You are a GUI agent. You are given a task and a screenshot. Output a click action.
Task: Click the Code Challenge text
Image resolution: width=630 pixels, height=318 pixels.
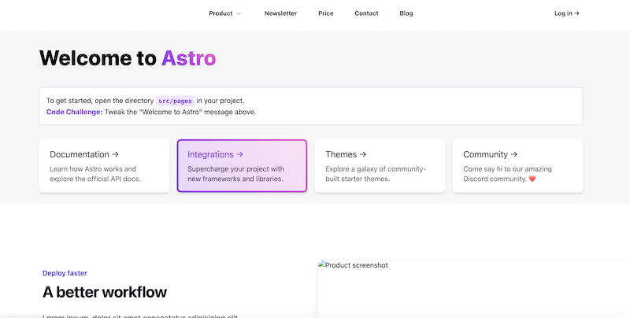(x=75, y=112)
